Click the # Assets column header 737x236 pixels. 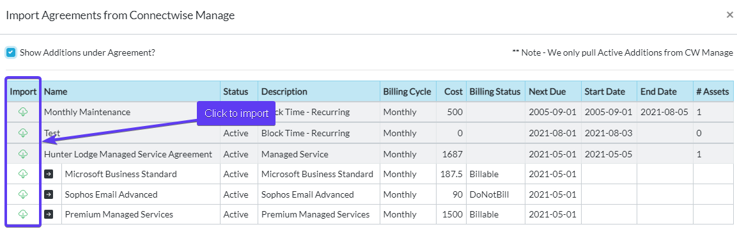point(713,91)
